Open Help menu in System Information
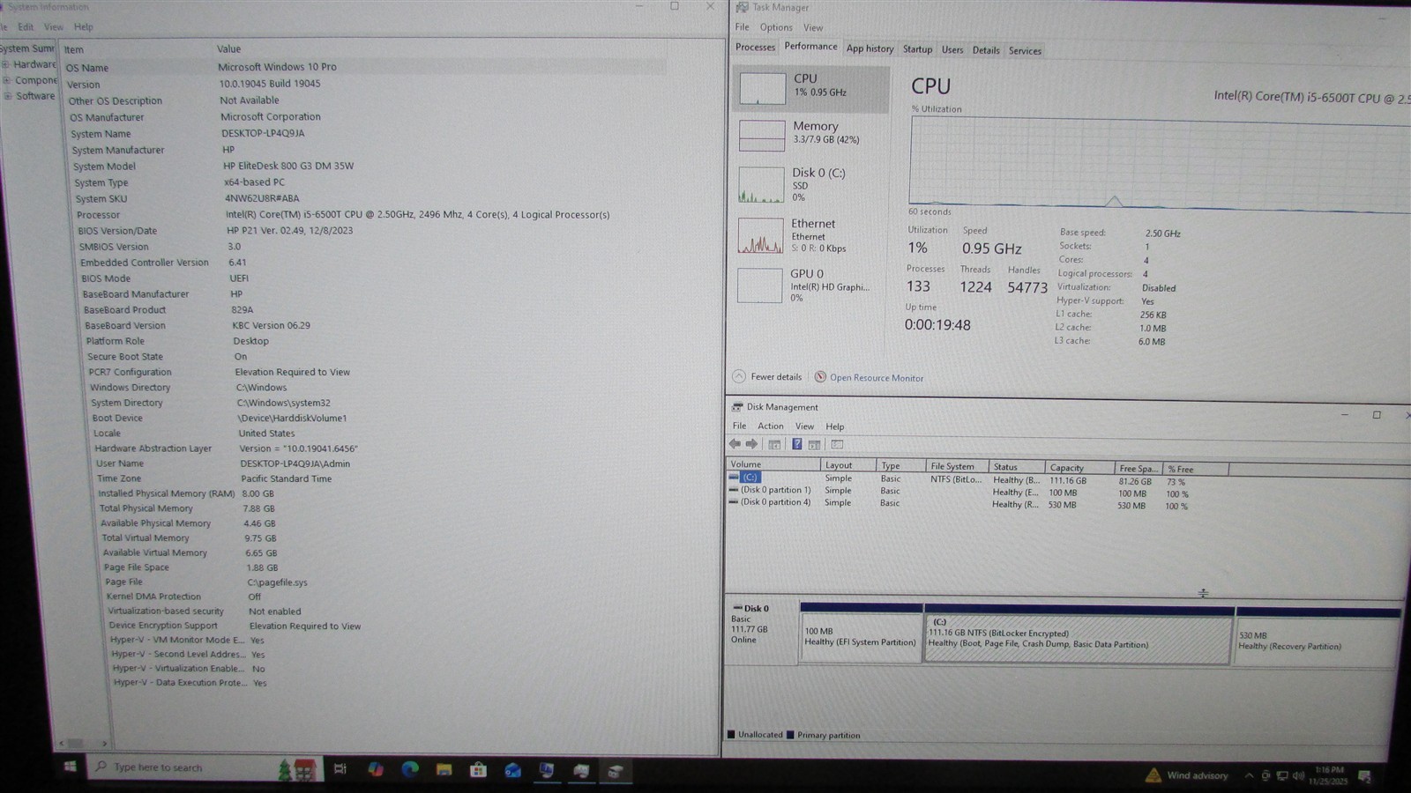This screenshot has width=1411, height=793. 84,27
